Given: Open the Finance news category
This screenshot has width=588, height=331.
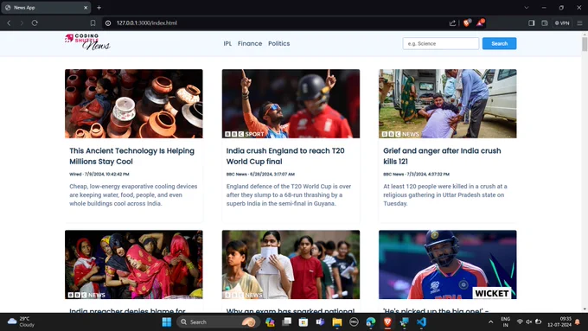Looking at the screenshot, I should click(250, 43).
